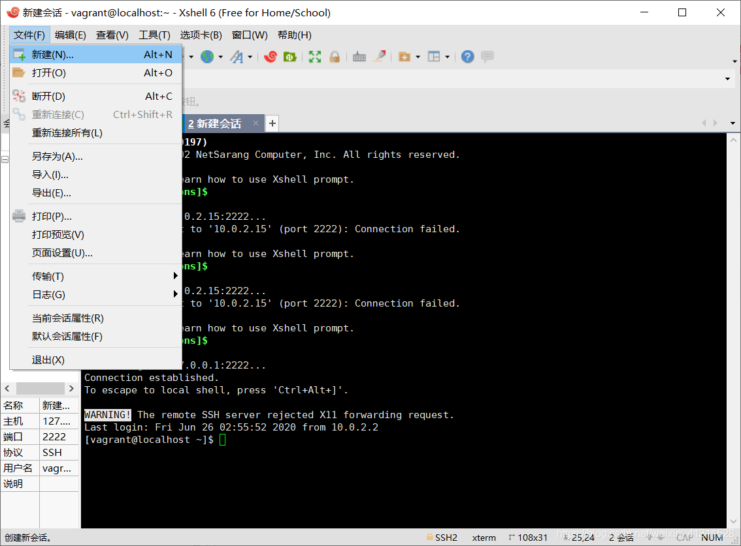This screenshot has width=741, height=546.
Task: Collapse the session tree node
Action: (5, 160)
